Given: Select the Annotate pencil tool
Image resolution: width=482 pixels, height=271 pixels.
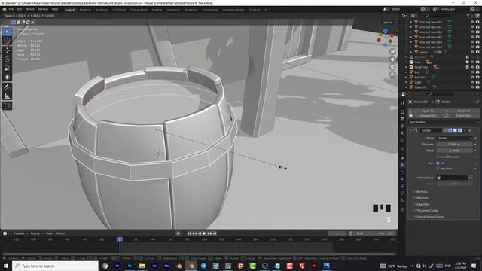Looking at the screenshot, I should [x=7, y=87].
